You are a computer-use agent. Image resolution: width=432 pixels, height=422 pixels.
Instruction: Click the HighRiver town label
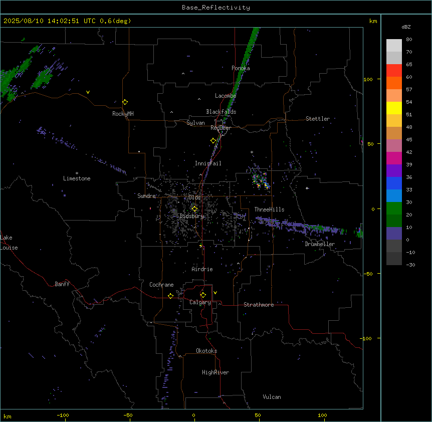click(x=215, y=372)
